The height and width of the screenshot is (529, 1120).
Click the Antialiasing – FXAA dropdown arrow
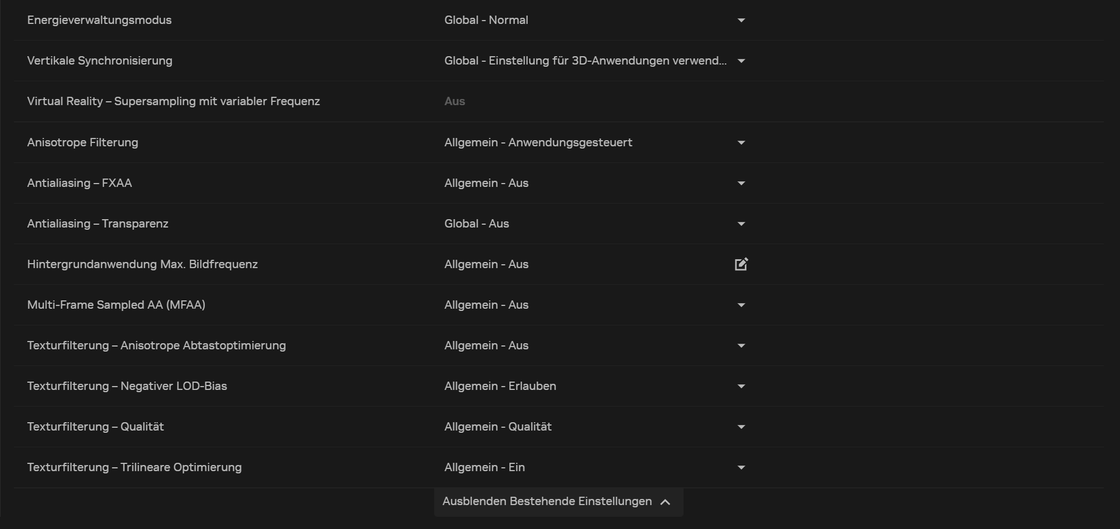(741, 184)
